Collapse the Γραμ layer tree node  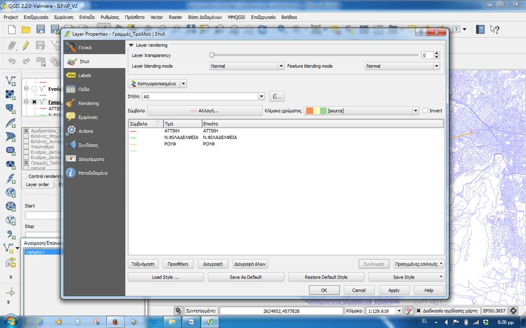tap(26, 102)
